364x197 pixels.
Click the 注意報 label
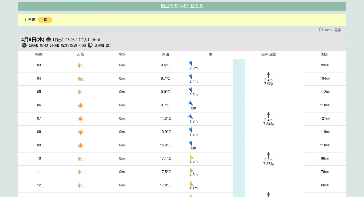[30, 20]
